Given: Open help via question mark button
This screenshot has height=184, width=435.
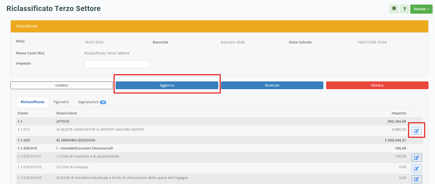Looking at the screenshot, I should click(404, 9).
